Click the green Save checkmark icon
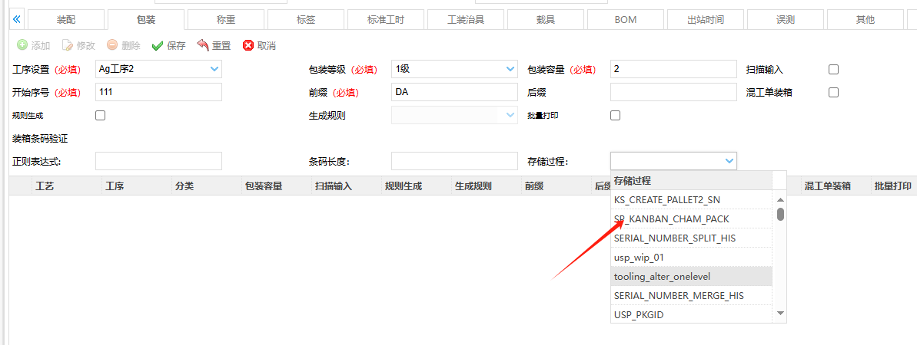 pyautogui.click(x=158, y=46)
